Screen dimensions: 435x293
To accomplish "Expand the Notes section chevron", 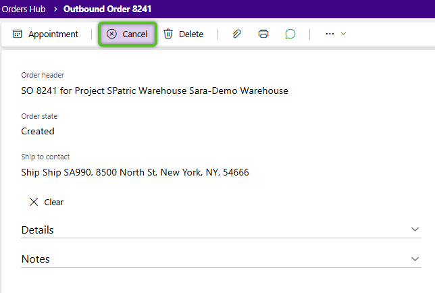I will [x=415, y=259].
